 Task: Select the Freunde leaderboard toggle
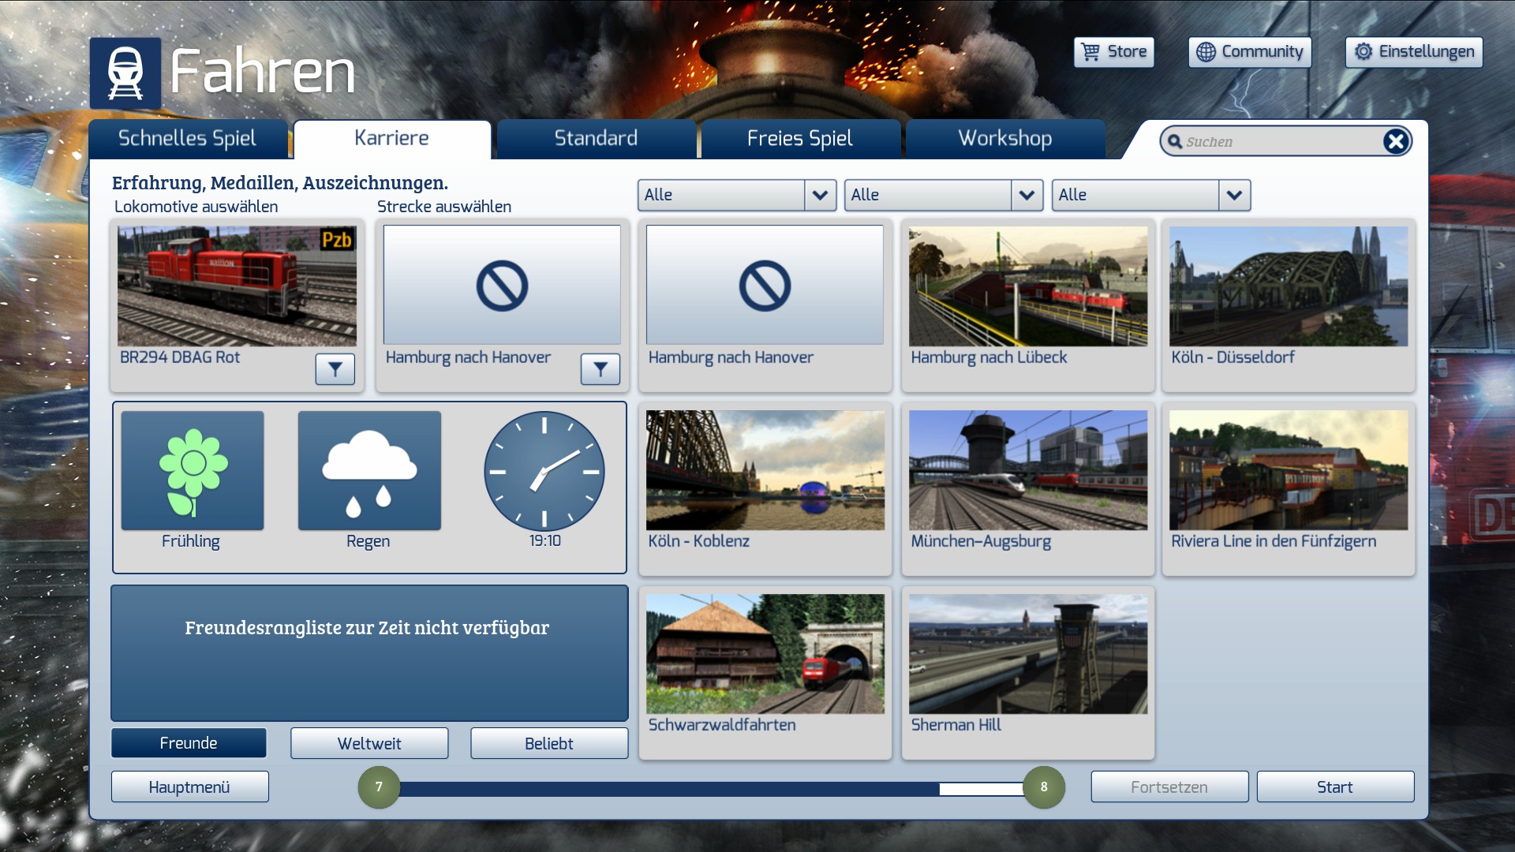click(189, 743)
